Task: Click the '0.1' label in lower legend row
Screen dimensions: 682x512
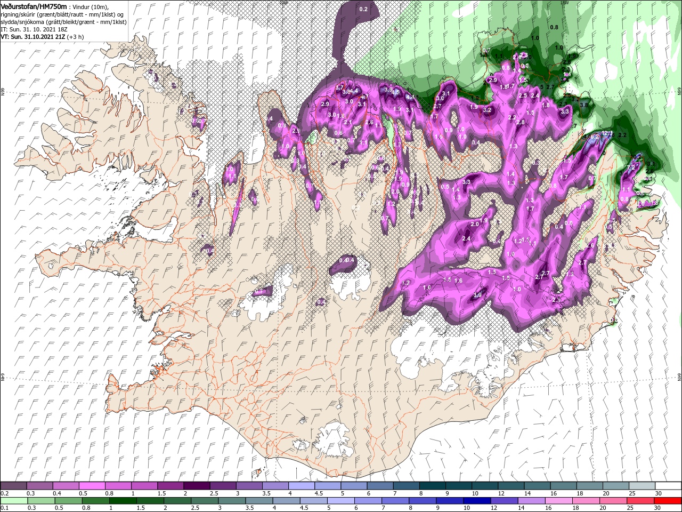Action: (4, 508)
